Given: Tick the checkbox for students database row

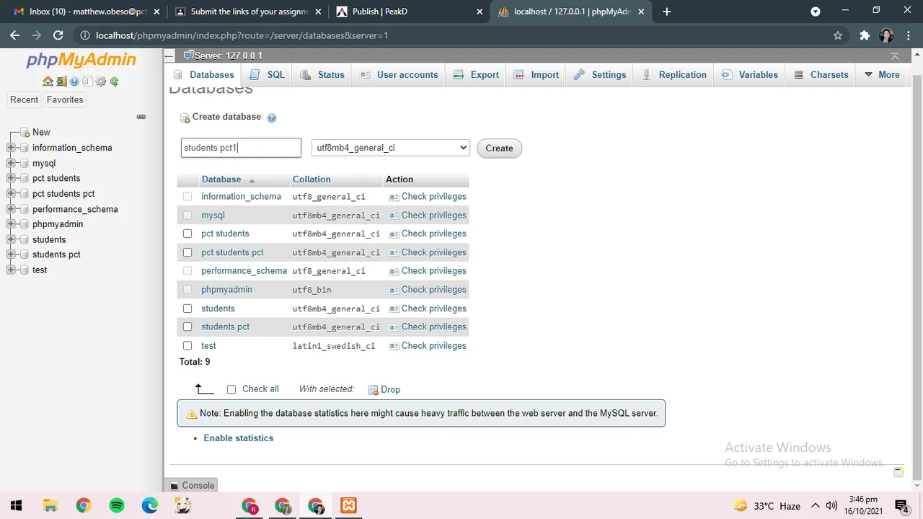Looking at the screenshot, I should (187, 309).
